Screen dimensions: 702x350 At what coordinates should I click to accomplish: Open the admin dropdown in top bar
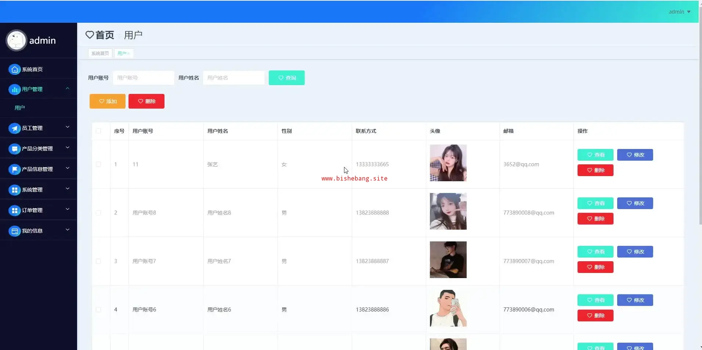coord(680,12)
